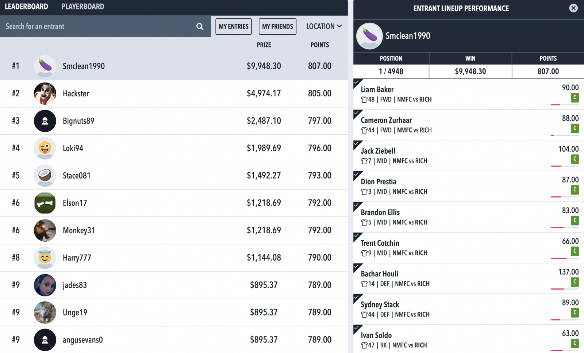Viewport: 584px width, 353px height.
Task: Click Monkey31's username
Action: [79, 230]
